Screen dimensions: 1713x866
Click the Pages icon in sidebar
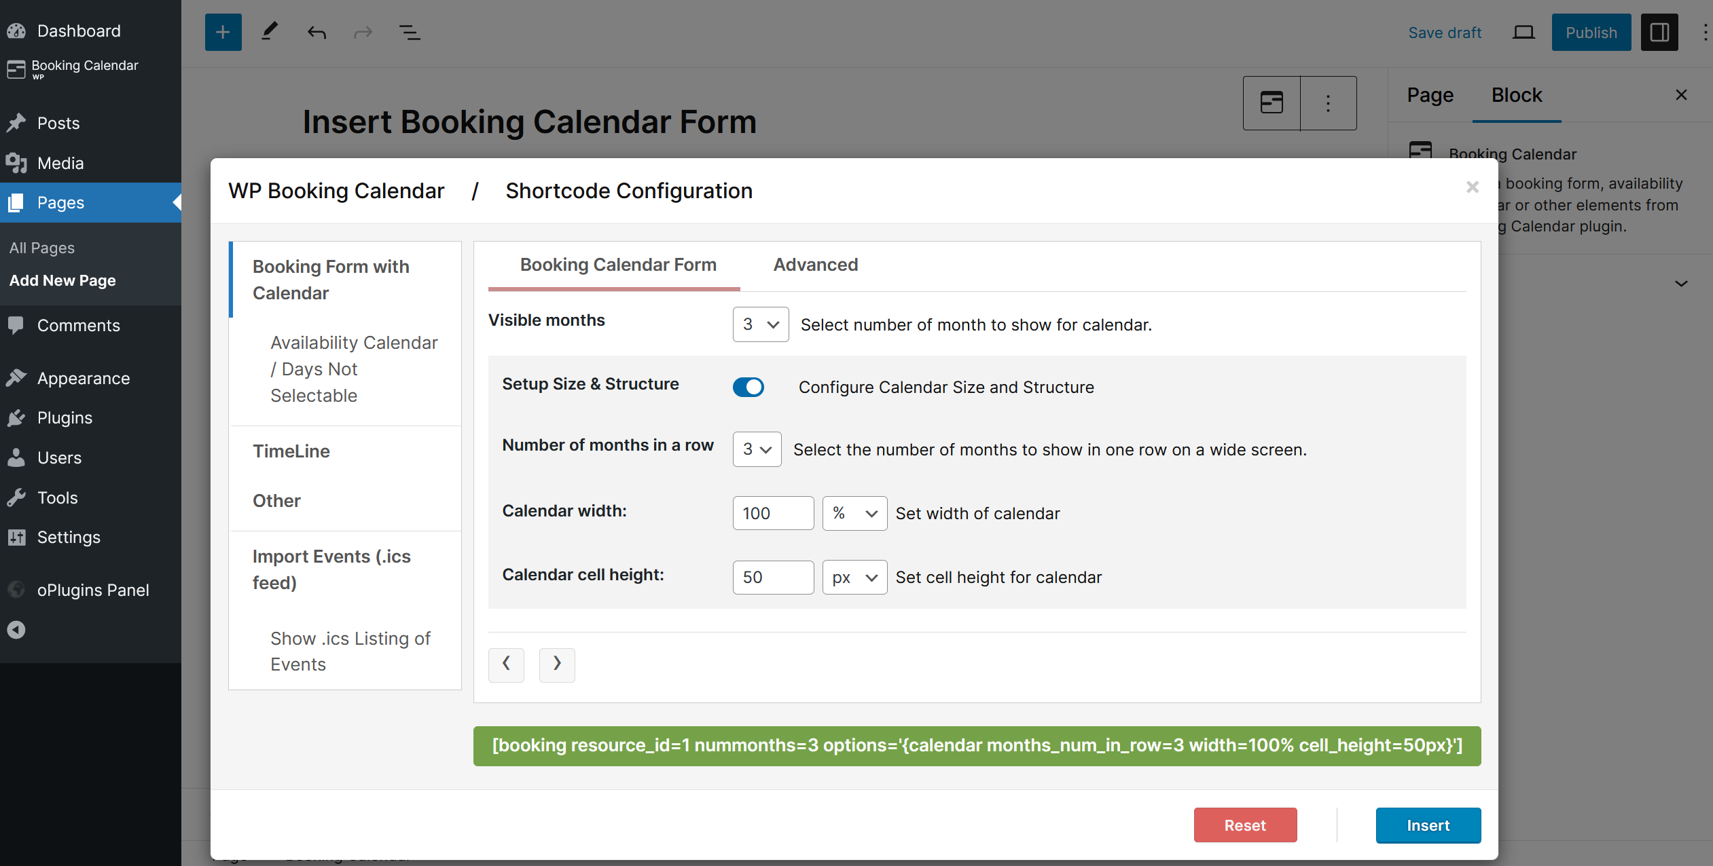[16, 202]
